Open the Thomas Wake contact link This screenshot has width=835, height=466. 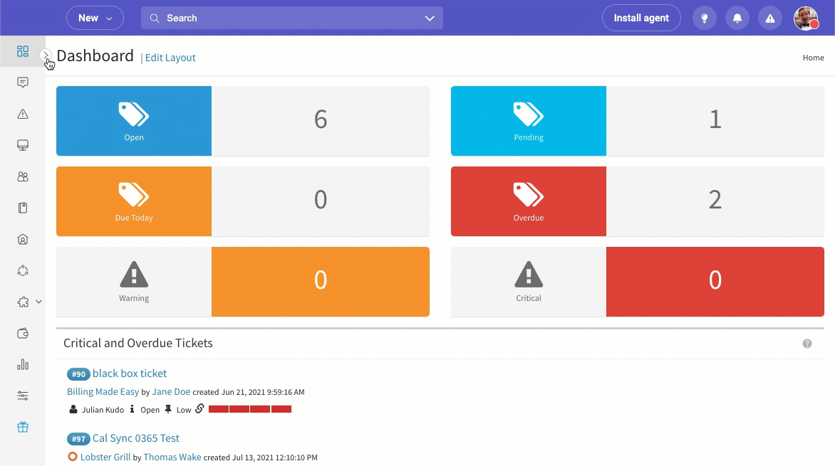click(172, 457)
